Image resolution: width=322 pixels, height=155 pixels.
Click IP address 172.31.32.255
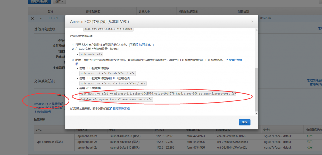(165, 147)
